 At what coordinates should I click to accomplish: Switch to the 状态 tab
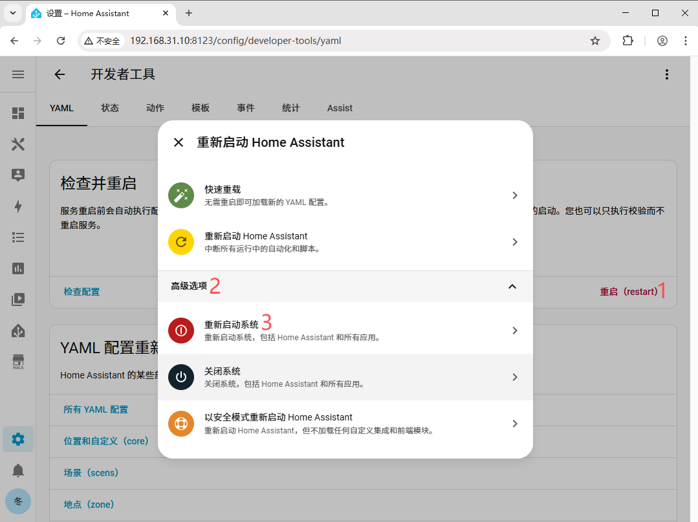pos(110,108)
